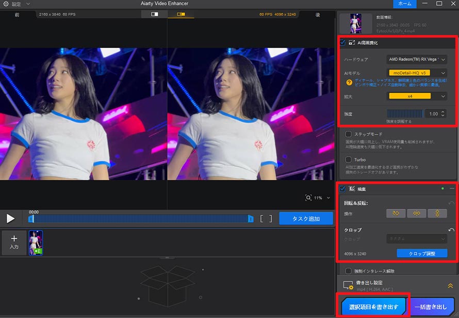Click the AI高画質化 upscale icon
The width and height of the screenshot is (459, 318).
(352, 43)
